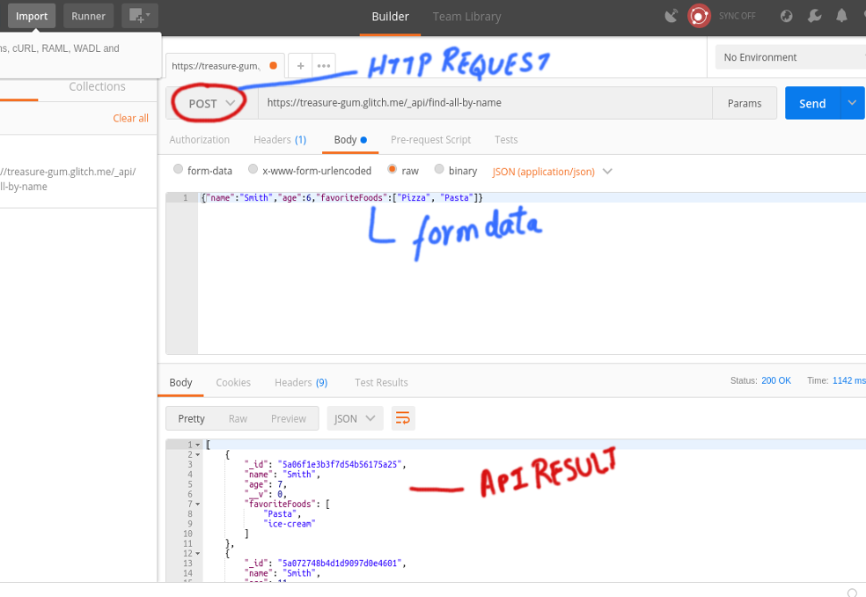
Task: Click the red Sync status icon
Action: 699,15
